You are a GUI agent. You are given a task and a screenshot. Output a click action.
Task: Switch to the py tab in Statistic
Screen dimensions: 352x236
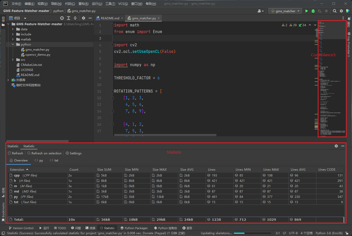click(39, 160)
